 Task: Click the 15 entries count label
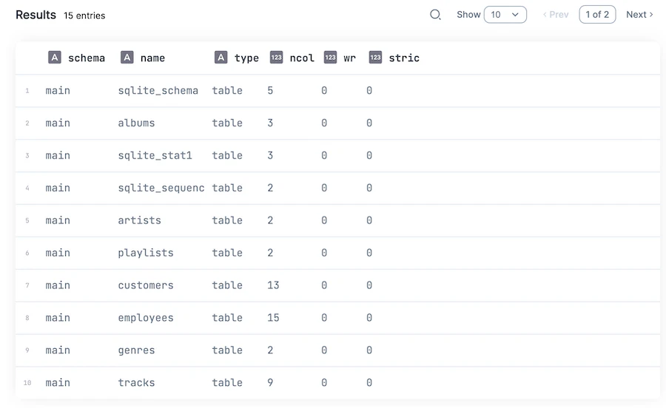[x=84, y=16]
